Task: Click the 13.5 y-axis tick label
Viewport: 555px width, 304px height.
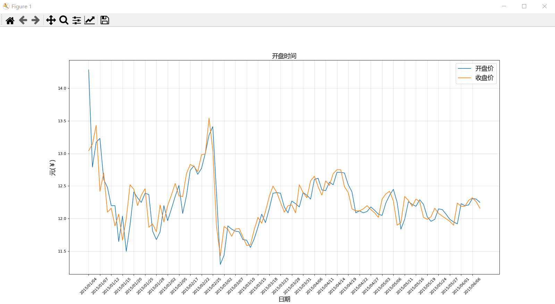Action: (x=62, y=121)
